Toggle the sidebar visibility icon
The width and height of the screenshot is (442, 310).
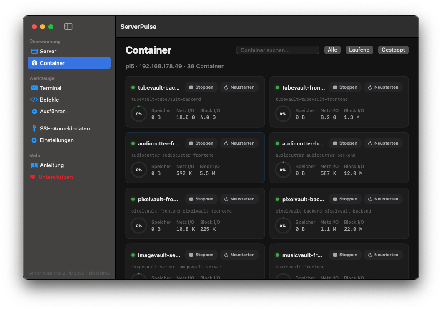pyautogui.click(x=68, y=27)
